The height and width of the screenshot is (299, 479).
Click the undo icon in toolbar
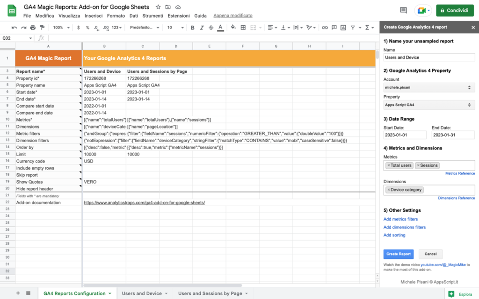click(x=14, y=28)
